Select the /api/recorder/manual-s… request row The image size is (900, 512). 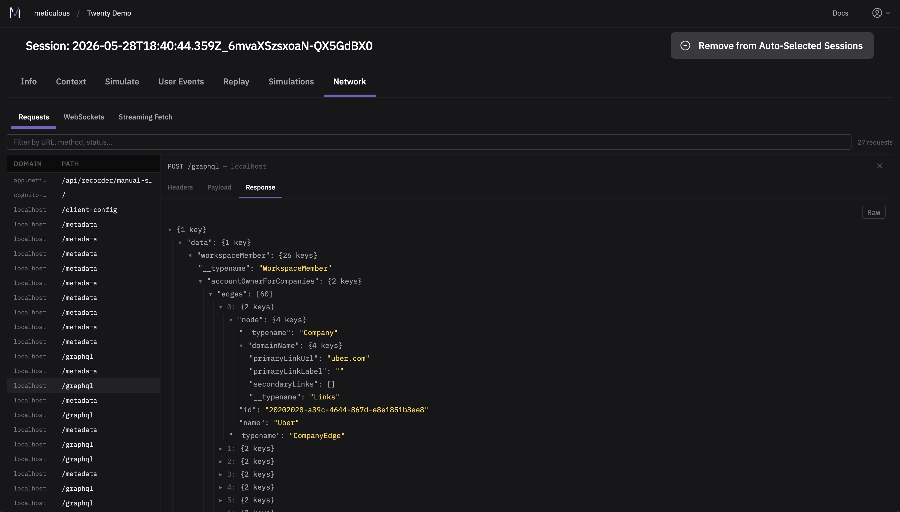[83, 180]
